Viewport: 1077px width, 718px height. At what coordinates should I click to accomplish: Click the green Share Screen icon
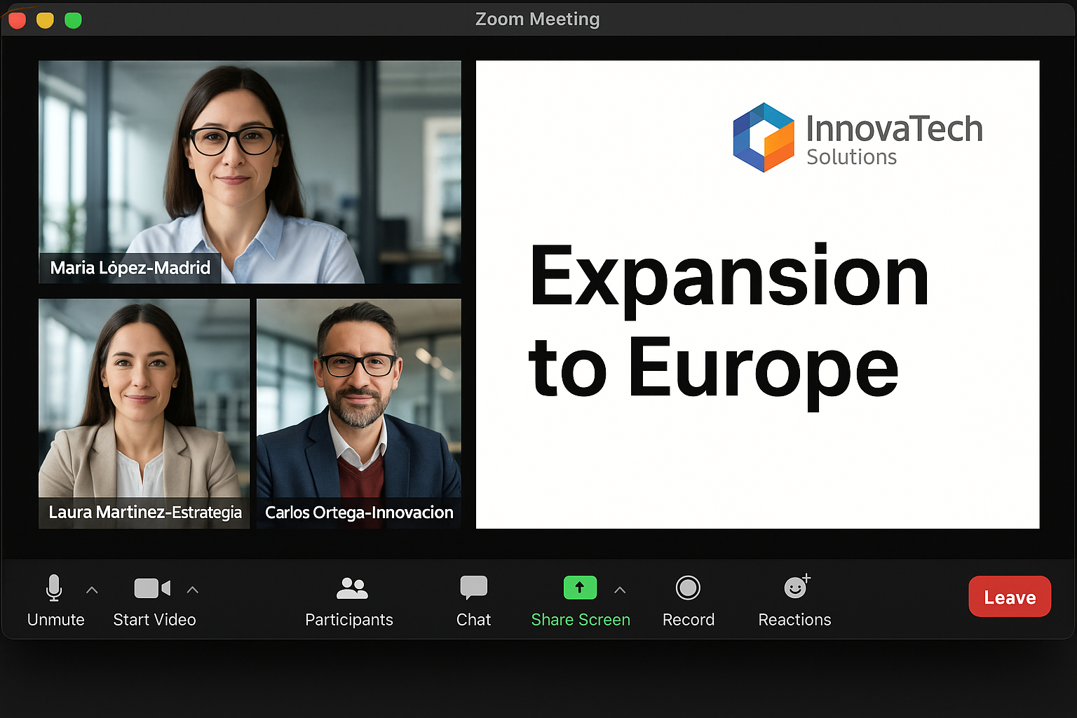580,588
